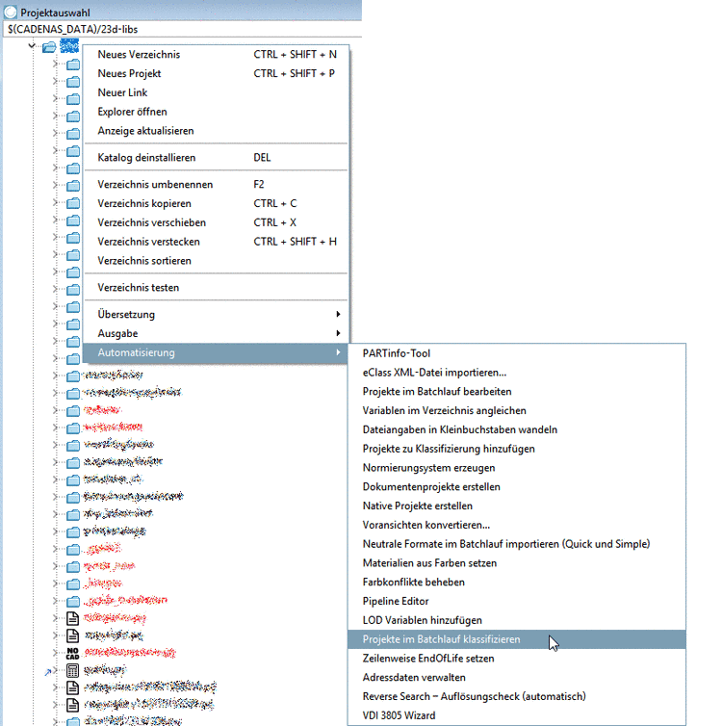
Task: Select Neues Projekt menu entry
Action: (x=216, y=73)
